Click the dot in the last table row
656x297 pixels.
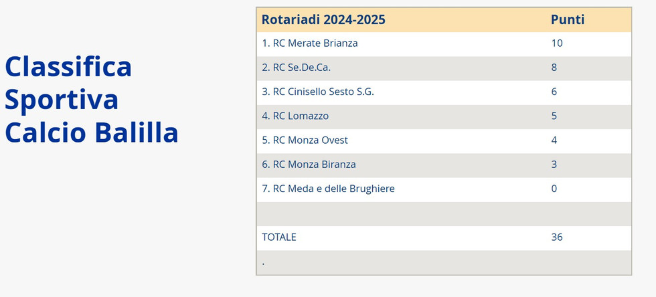tap(263, 263)
